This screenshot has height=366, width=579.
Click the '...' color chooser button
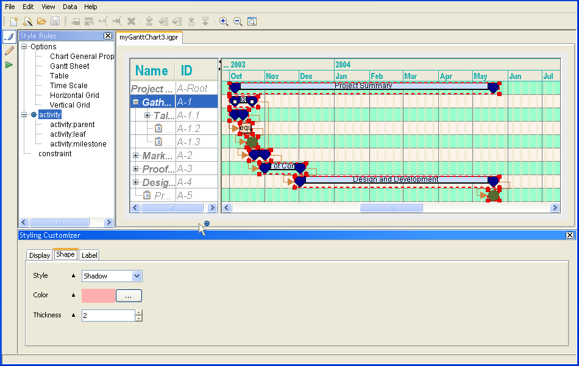pyautogui.click(x=129, y=296)
